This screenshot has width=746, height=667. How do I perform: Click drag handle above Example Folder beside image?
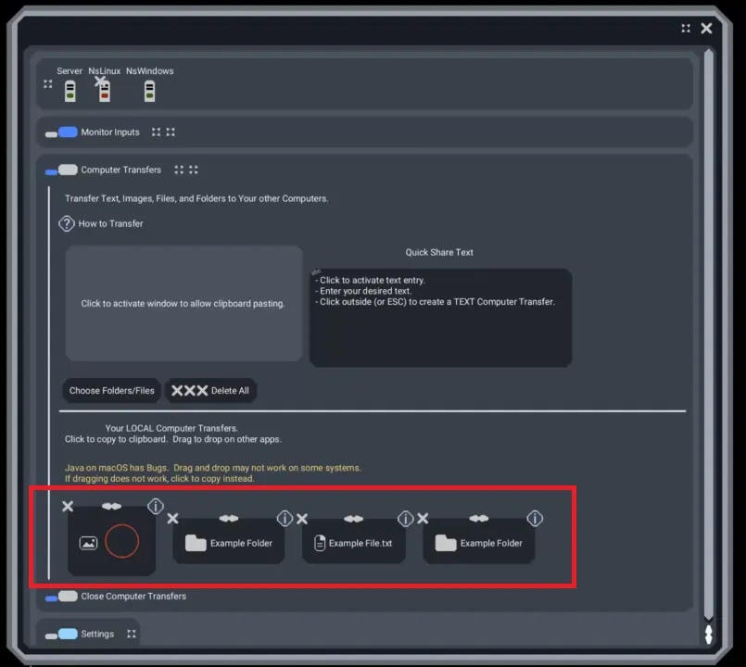tap(229, 519)
